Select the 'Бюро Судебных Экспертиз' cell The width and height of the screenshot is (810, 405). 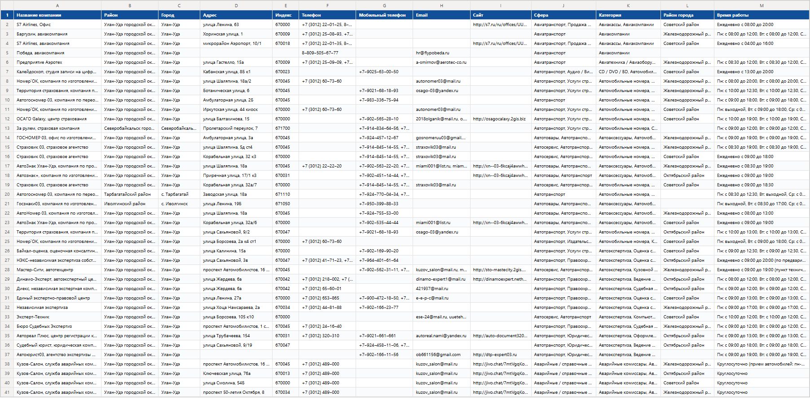[57, 326]
